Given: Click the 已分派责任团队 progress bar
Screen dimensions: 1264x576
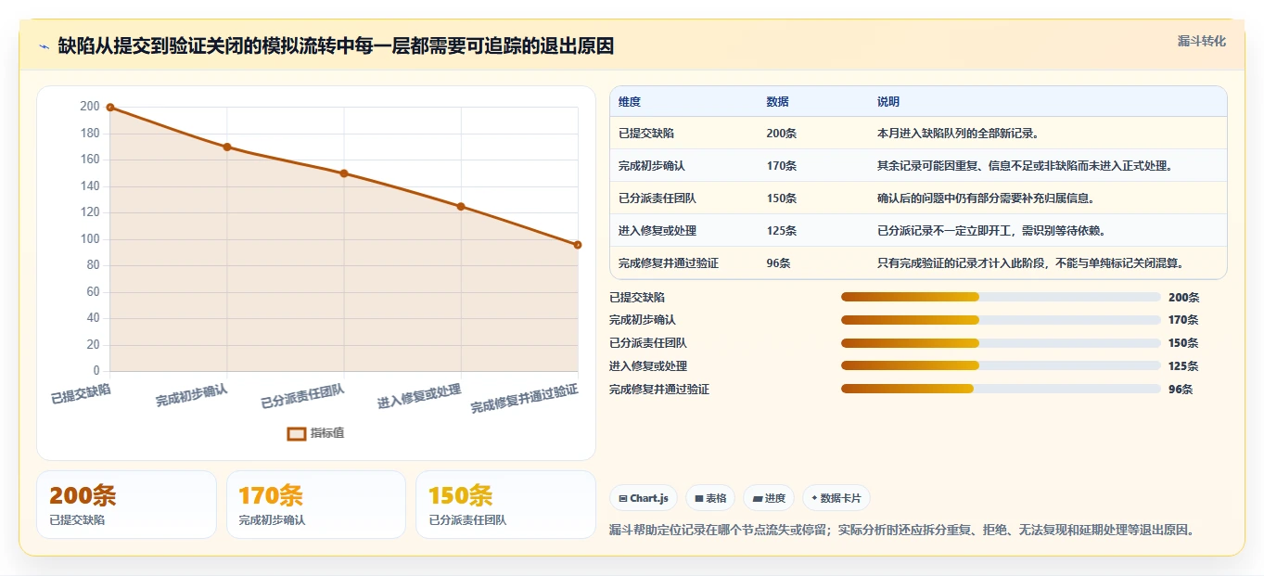Looking at the screenshot, I should pyautogui.click(x=1001, y=343).
